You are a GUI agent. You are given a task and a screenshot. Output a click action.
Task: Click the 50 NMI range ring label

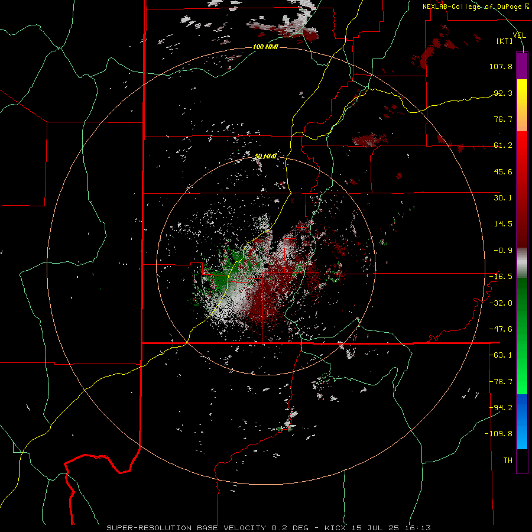[265, 156]
